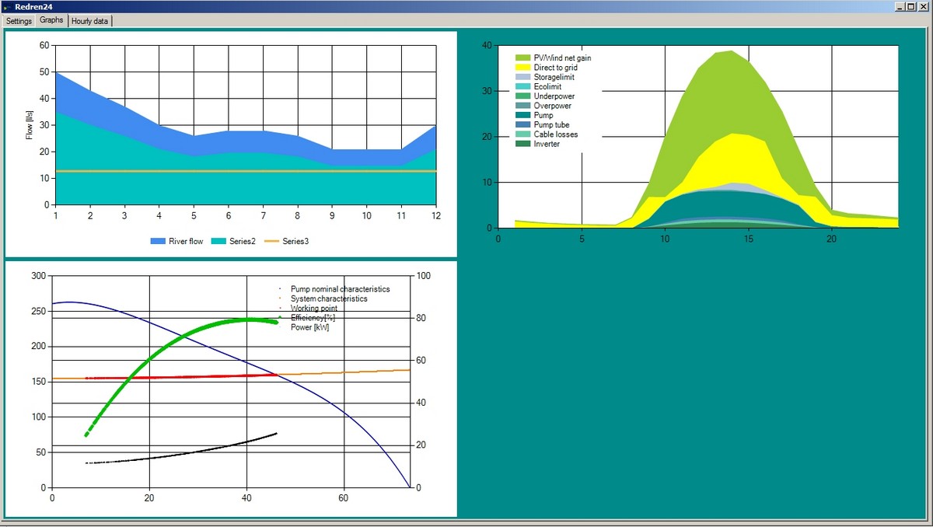The height and width of the screenshot is (527, 933).
Task: Click the River flow legend swatch
Action: [158, 241]
